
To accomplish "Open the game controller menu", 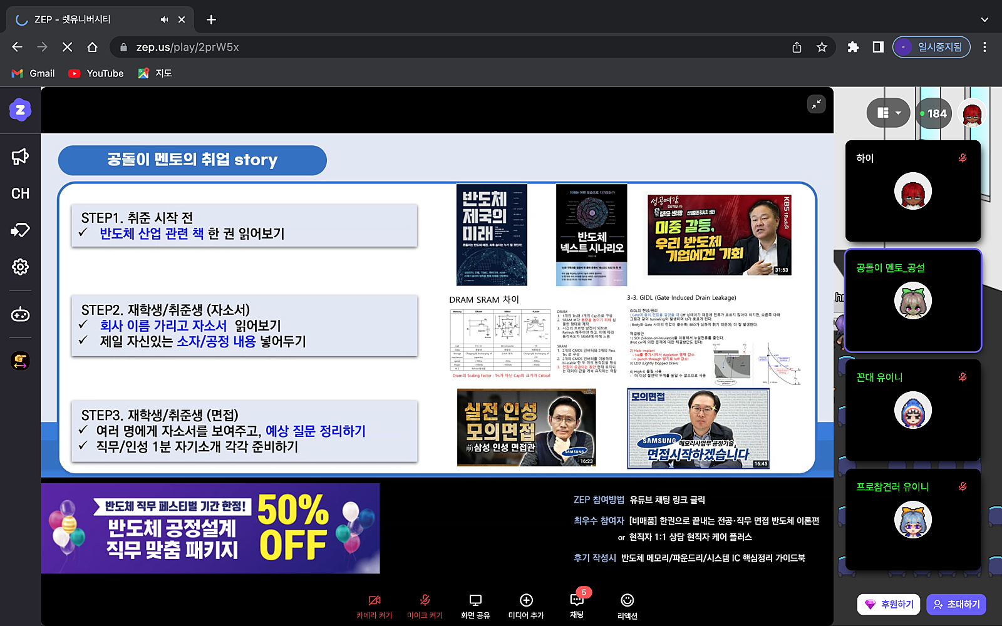I will pyautogui.click(x=20, y=315).
